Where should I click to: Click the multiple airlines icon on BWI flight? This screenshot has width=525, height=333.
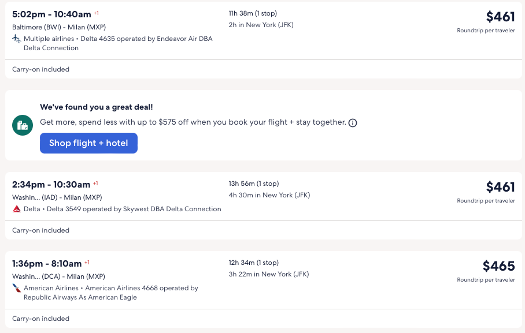17,39
